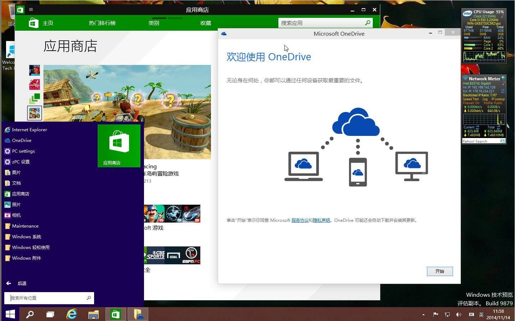This screenshot has width=515, height=321.
Task: Open the CBS Sports app thumbnail in Store
Action: (x=156, y=255)
